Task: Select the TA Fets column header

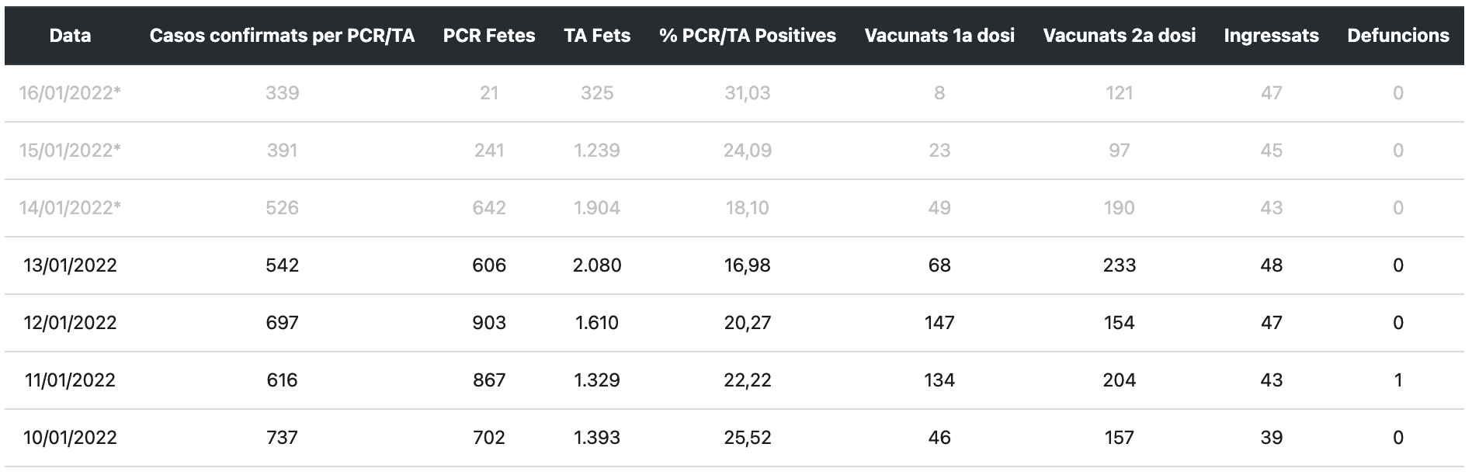Action: point(597,36)
